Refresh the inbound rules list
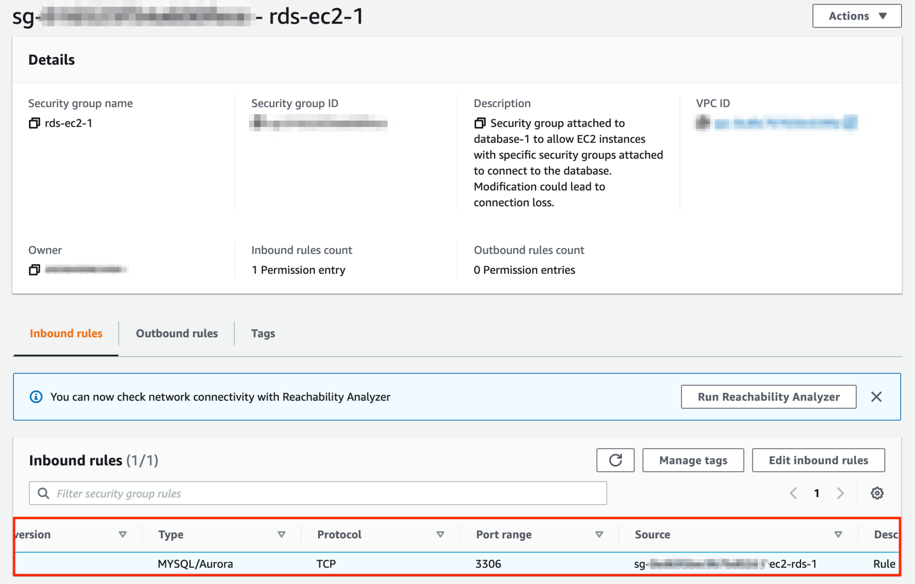This screenshot has height=584, width=915. 615,460
